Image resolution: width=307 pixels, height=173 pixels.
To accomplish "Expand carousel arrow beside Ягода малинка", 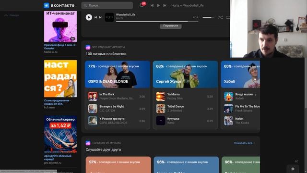I will [256, 95].
